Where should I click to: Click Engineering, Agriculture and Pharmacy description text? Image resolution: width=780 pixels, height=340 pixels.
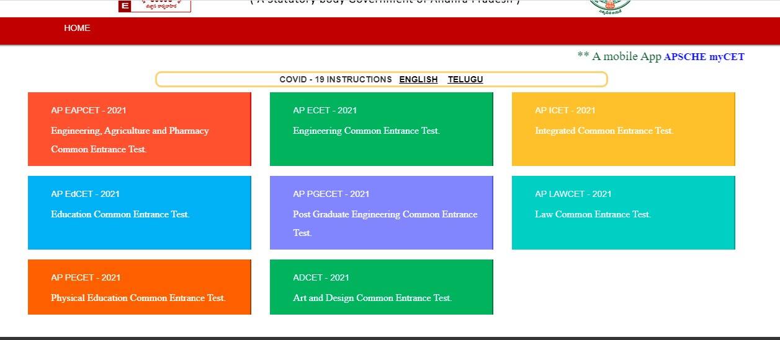tap(130, 131)
